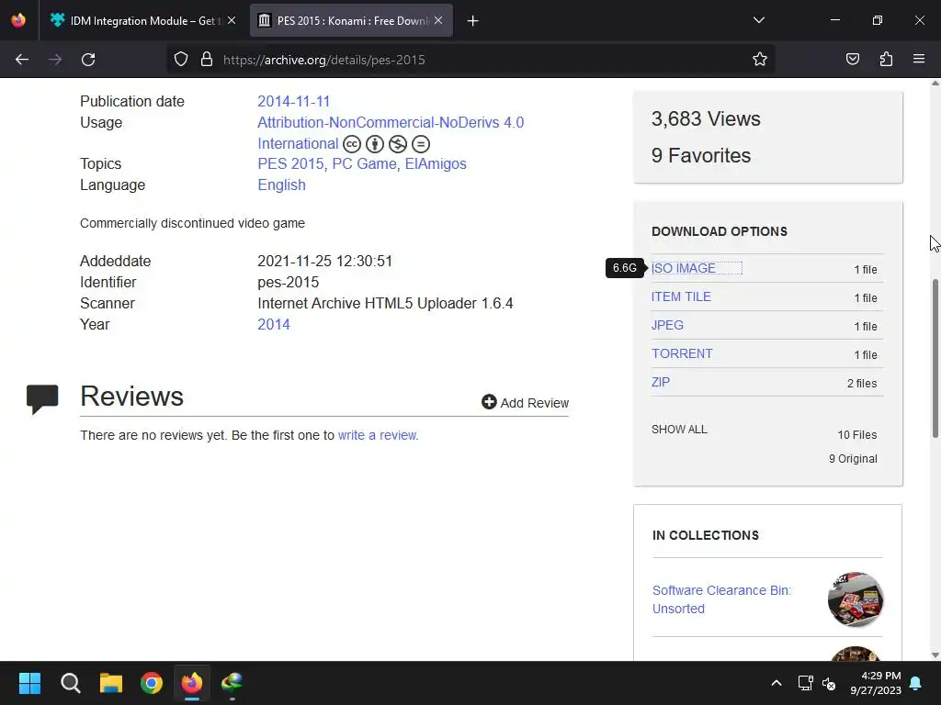Click the site padlock security icon
The height and width of the screenshot is (705, 941).
[x=207, y=60]
